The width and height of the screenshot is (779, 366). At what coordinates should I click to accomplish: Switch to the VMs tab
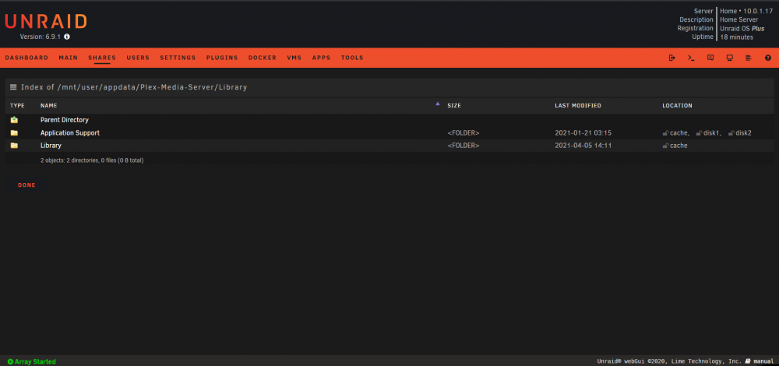(x=294, y=58)
